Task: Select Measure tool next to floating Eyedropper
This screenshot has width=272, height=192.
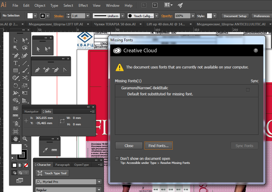Action: 54,150
